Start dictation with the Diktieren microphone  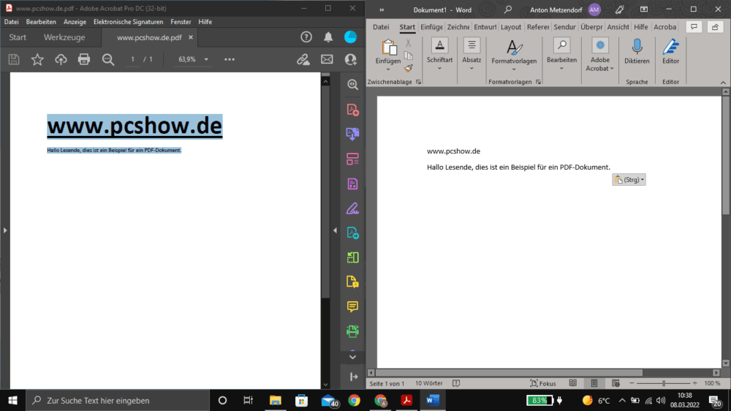point(637,52)
